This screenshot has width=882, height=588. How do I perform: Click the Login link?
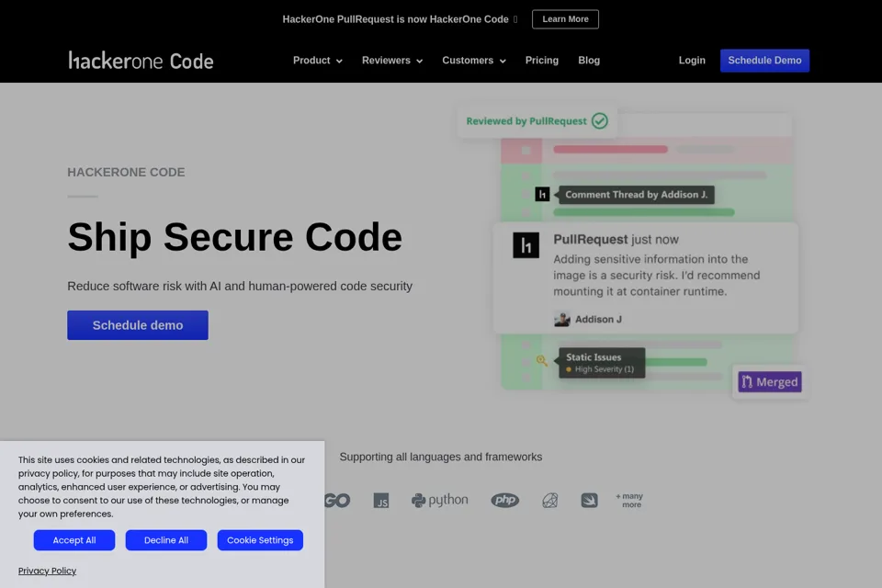pos(692,61)
